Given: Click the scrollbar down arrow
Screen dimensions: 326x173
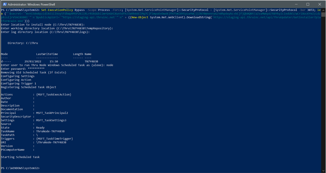Looking at the screenshot, I should coord(323,171).
